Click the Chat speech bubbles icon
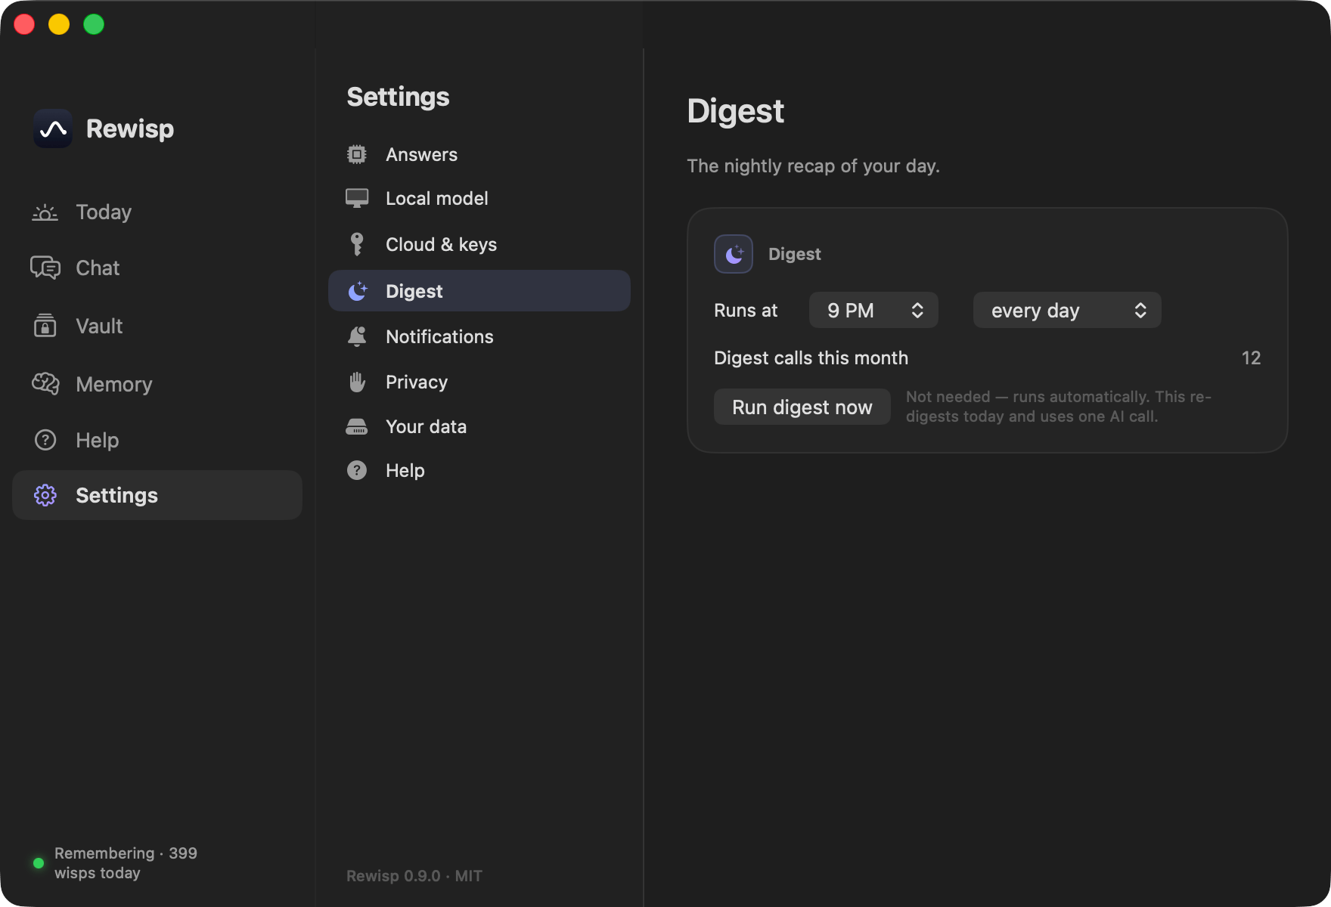Image resolution: width=1331 pixels, height=907 pixels. pos(45,268)
